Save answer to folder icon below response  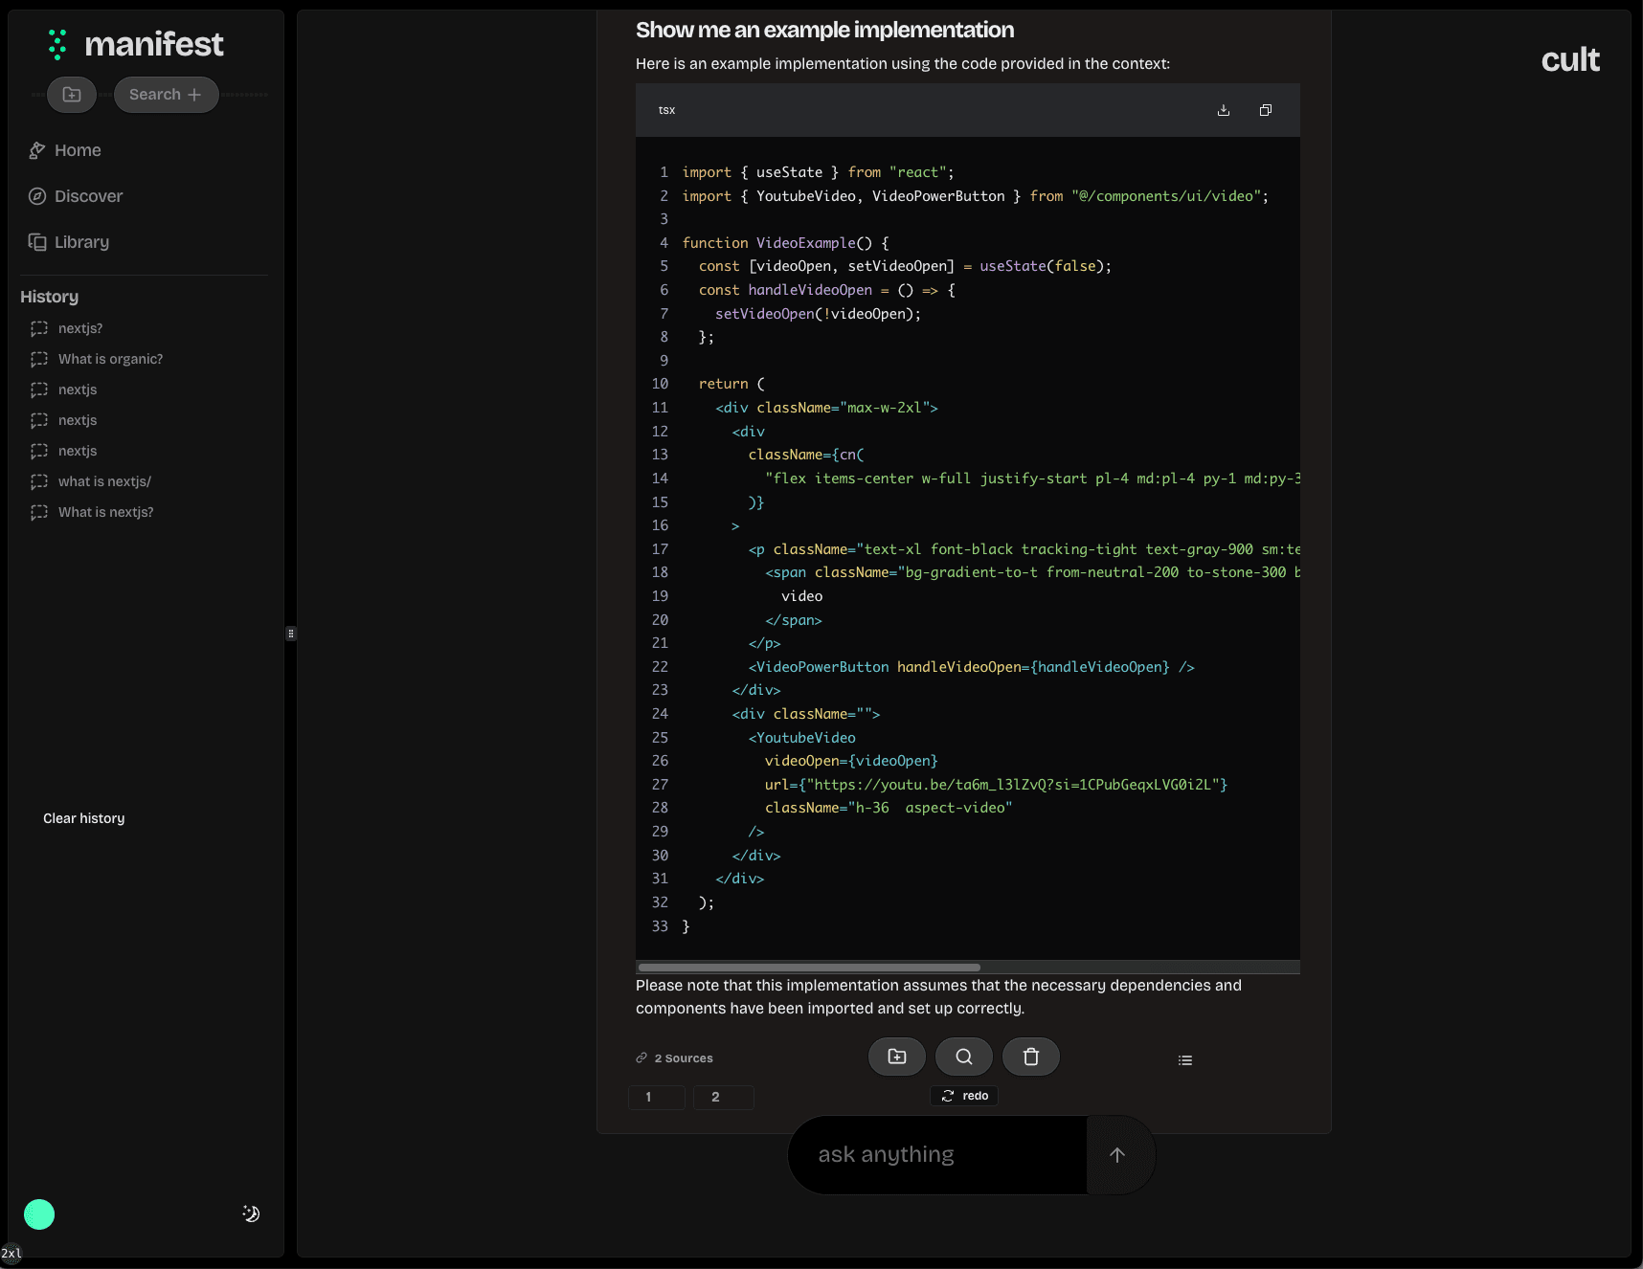[x=896, y=1057]
